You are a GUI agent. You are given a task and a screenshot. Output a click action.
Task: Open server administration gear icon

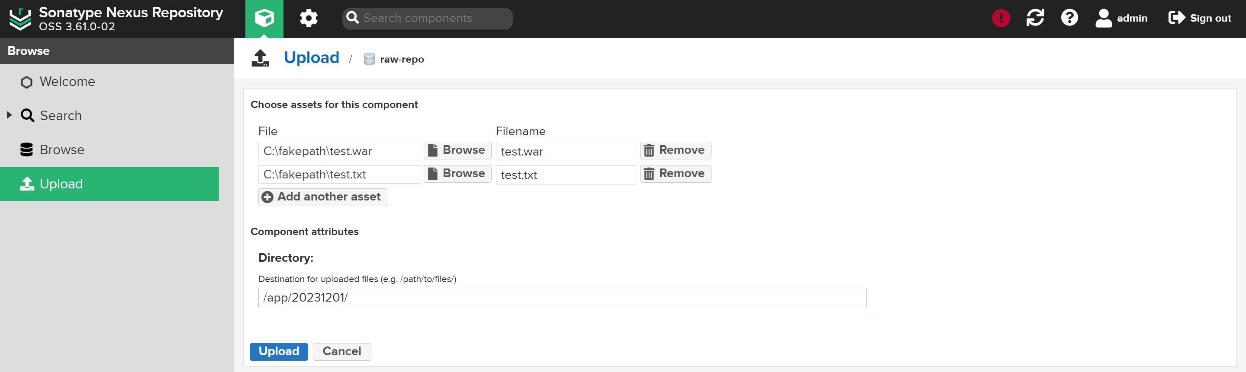309,18
